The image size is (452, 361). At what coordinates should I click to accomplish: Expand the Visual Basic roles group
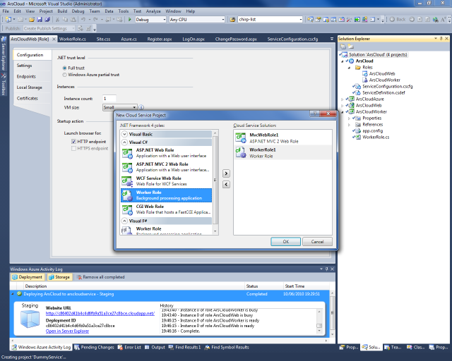coord(124,134)
